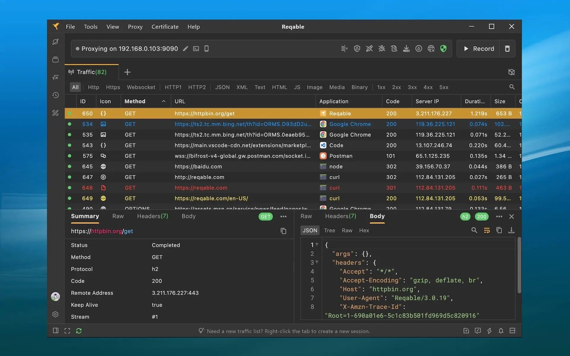
Task: Click the copy icon next to the request URL
Action: [283, 231]
